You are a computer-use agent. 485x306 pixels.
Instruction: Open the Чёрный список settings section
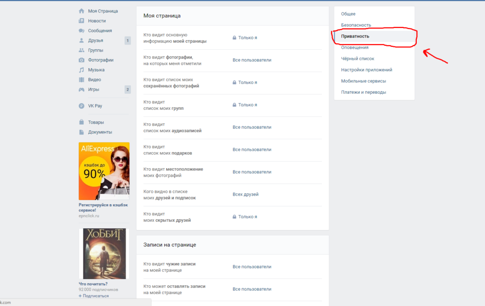click(x=358, y=59)
